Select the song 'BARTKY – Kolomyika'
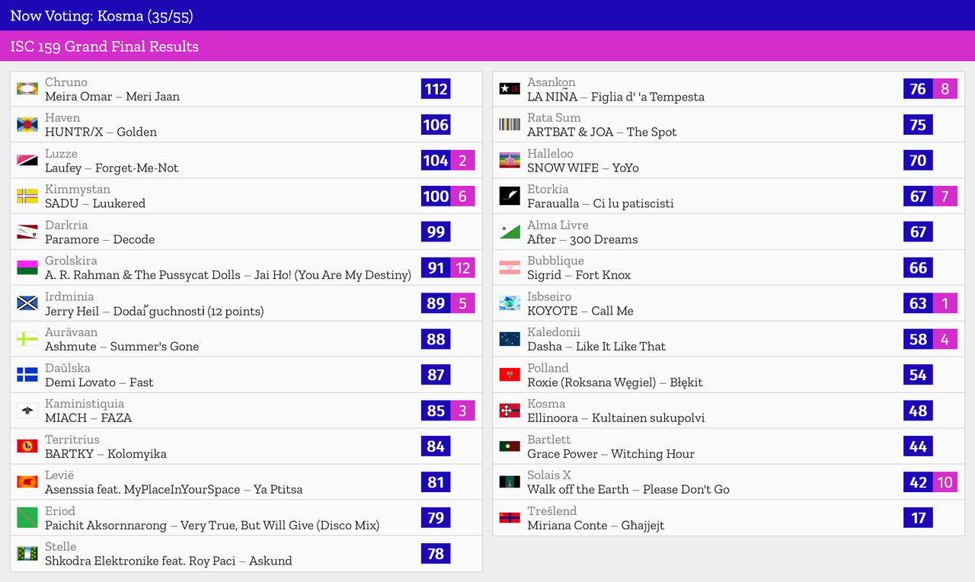Screen dimensions: 975x582 (x=106, y=454)
